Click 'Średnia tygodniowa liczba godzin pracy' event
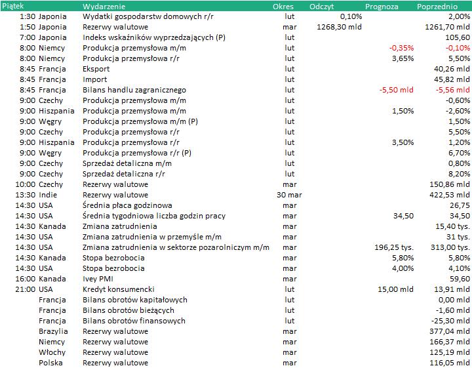This screenshot has height=368, width=472. (154, 216)
